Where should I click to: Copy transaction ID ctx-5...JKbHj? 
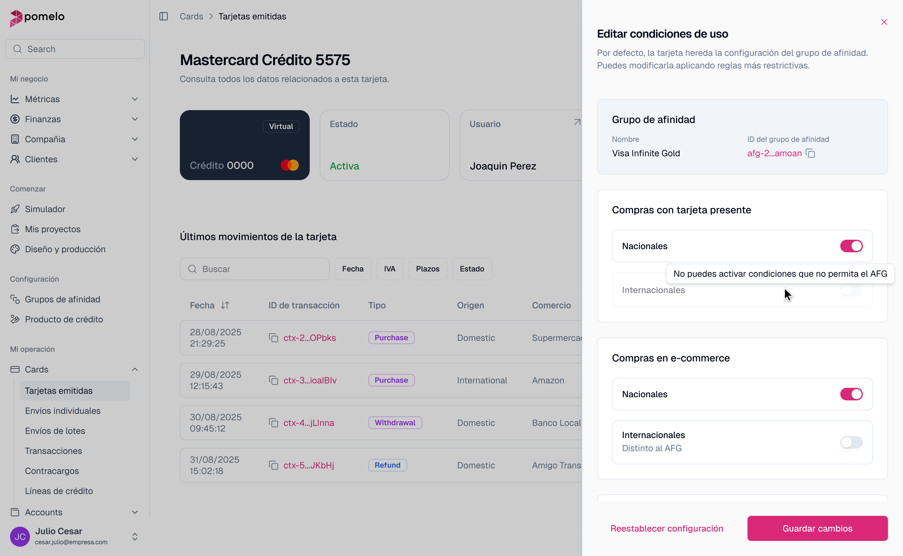point(273,465)
